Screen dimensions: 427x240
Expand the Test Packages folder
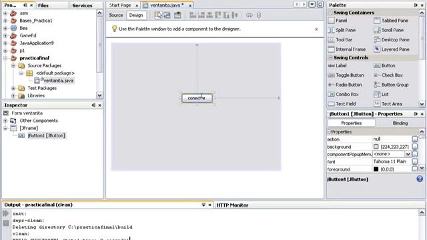coord(13,88)
